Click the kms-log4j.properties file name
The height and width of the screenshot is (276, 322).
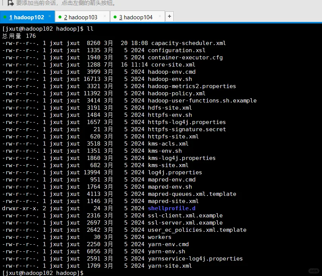tap(182, 158)
